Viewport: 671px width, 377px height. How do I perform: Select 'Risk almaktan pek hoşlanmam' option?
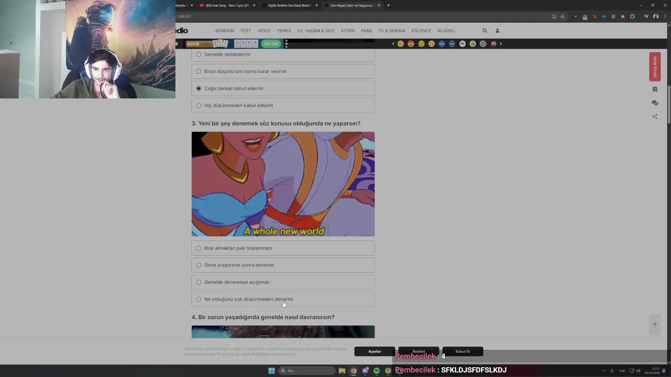(x=283, y=248)
